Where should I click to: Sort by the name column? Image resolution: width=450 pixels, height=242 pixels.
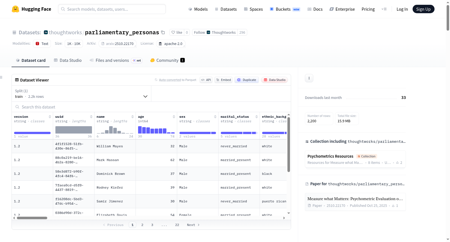coord(132,117)
